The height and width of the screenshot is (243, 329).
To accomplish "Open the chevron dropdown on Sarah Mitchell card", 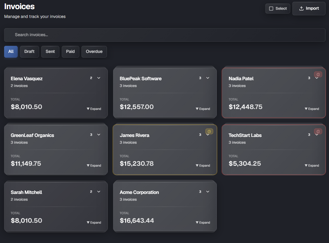I will click(x=99, y=192).
